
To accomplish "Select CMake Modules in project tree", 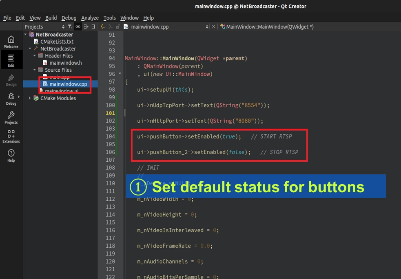I will (58, 98).
